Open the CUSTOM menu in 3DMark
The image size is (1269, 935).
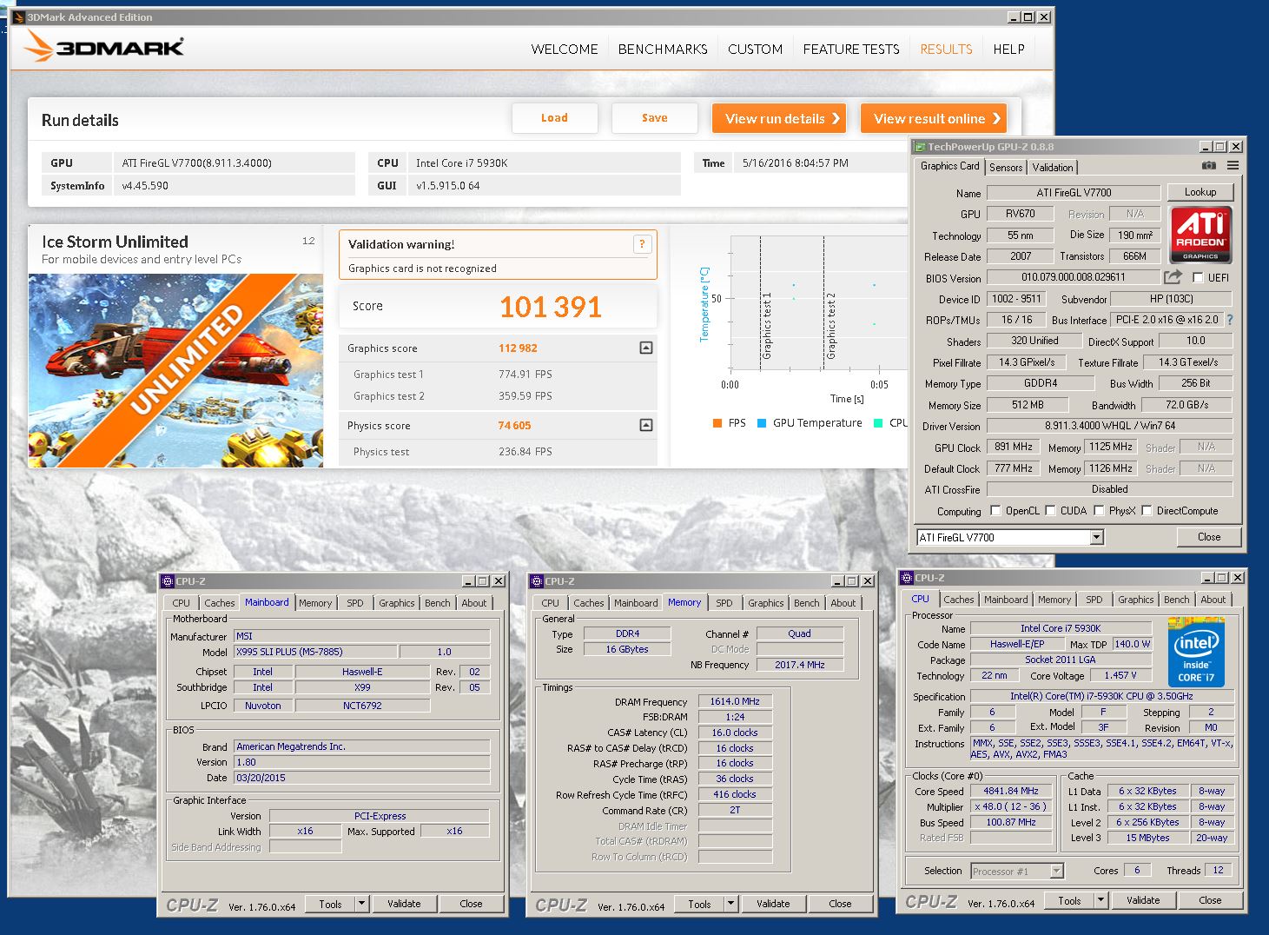click(755, 50)
